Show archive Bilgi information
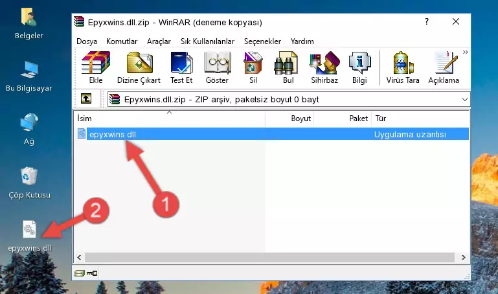Screen dimensions: 498x294 (359, 67)
